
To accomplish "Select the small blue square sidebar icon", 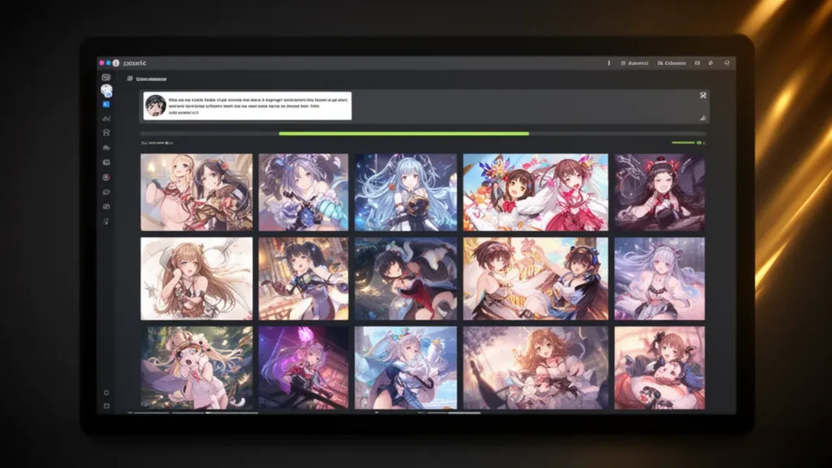I will coord(106,104).
